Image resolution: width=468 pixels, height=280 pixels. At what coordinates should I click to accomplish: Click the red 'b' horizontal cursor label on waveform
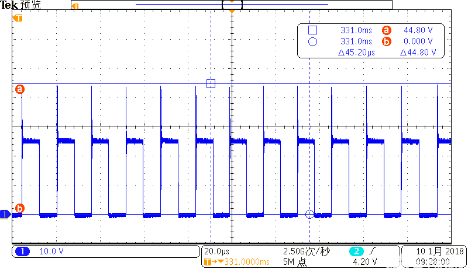pyautogui.click(x=20, y=208)
